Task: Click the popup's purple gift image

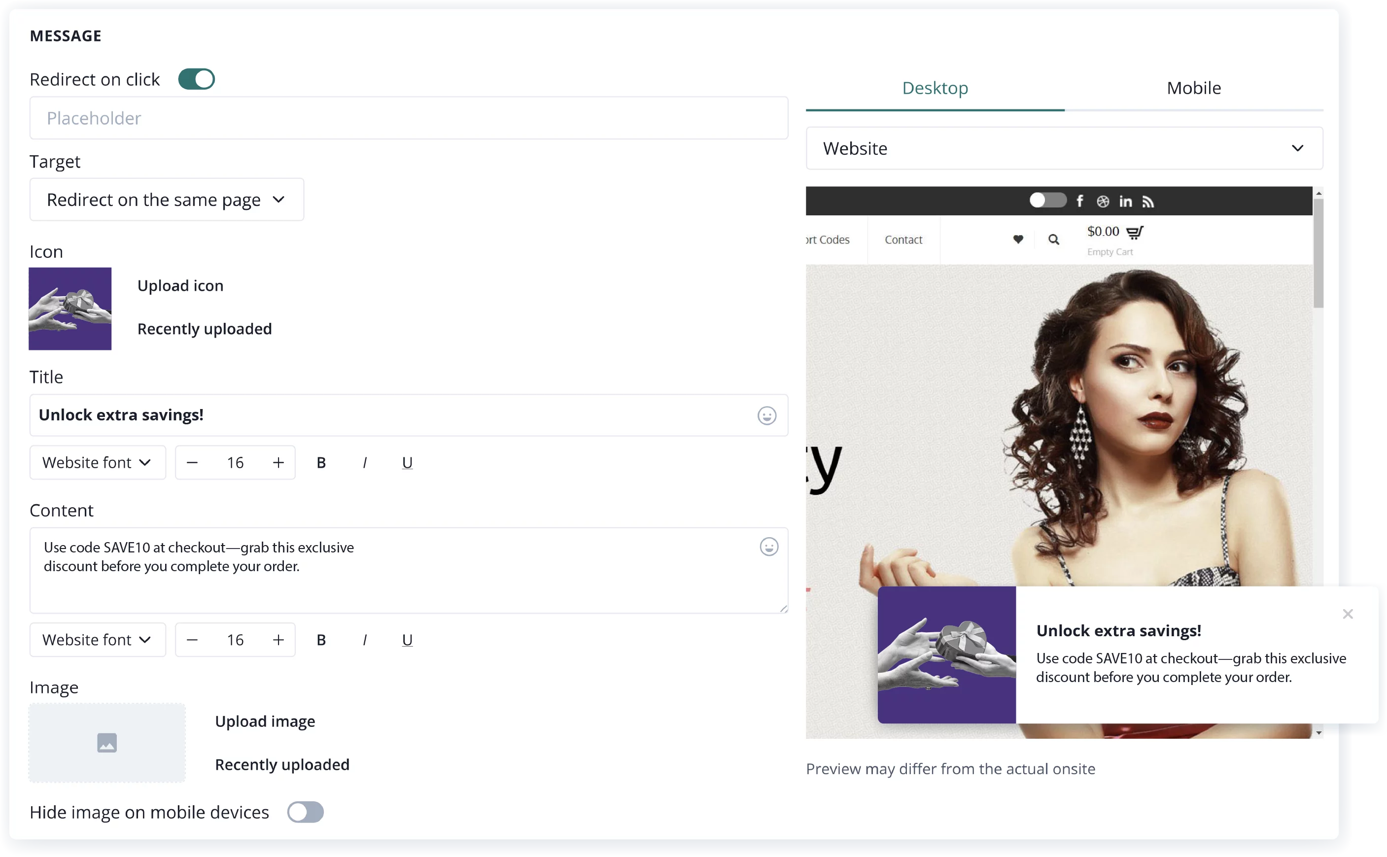Action: pos(946,654)
